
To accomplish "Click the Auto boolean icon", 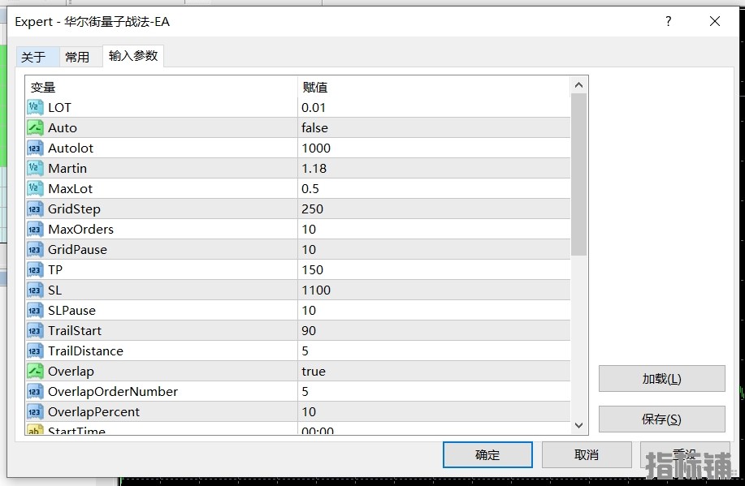I will pos(35,127).
